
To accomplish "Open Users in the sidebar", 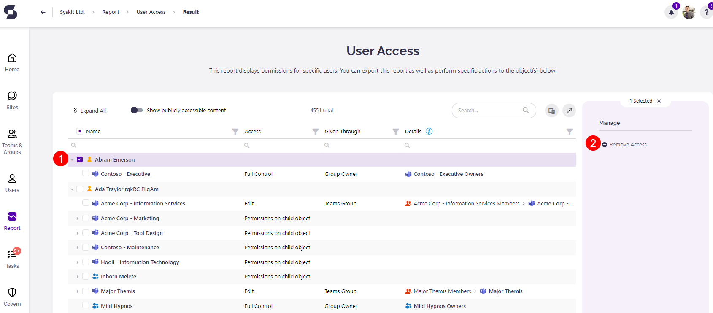I will pos(12,183).
